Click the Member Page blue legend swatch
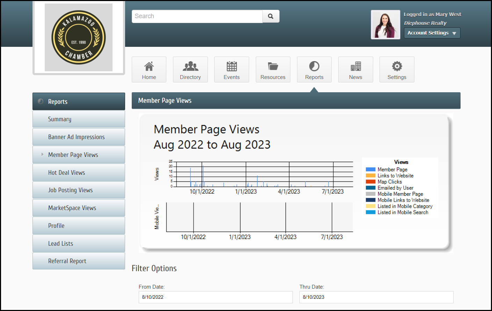Screen dimensions: 492x311 [370, 169]
